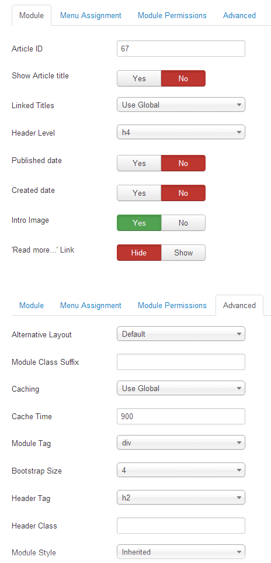Enable Published date with Yes
Viewport: 271px width, 563px height.
(139, 163)
